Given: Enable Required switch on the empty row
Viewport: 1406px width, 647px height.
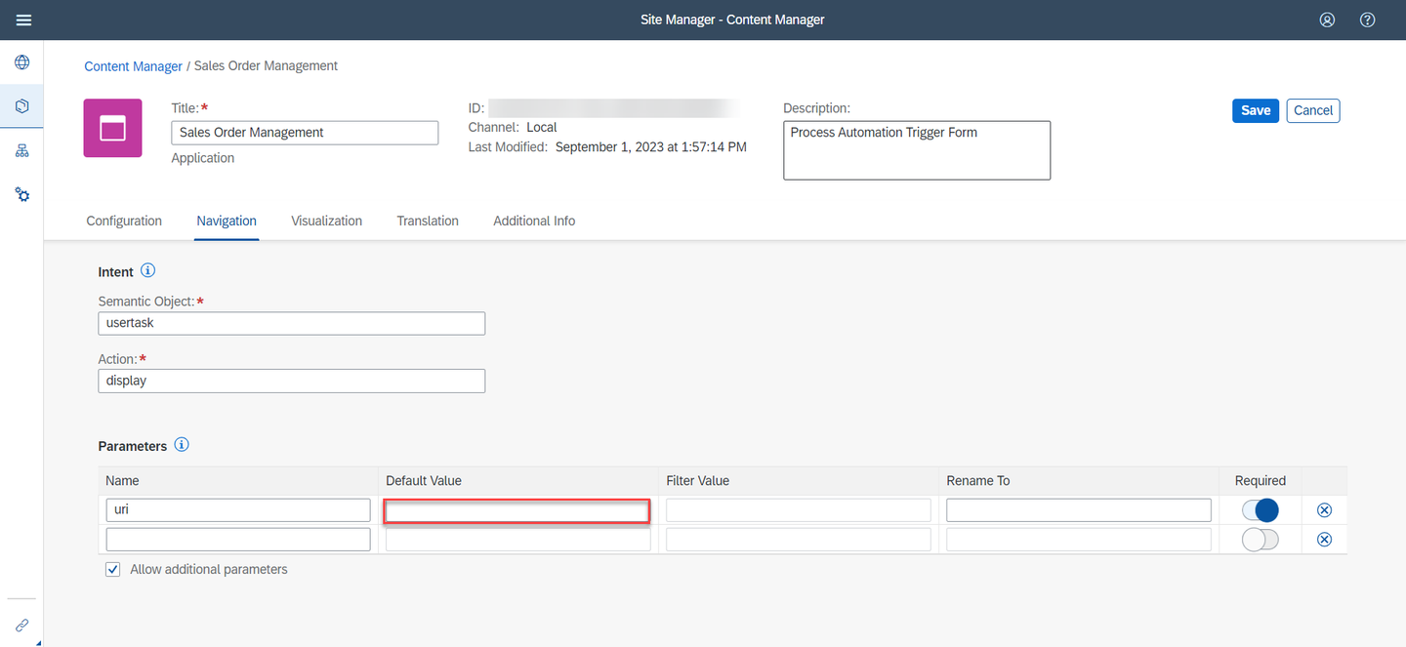Looking at the screenshot, I should [1260, 540].
